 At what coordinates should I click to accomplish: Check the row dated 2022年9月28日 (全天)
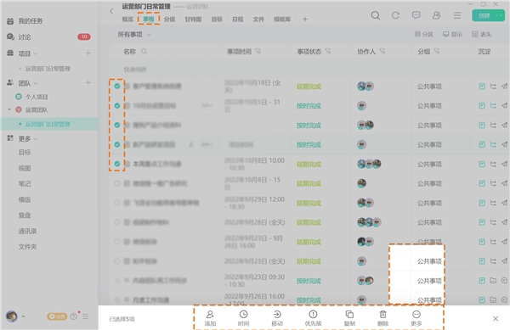[x=117, y=222]
